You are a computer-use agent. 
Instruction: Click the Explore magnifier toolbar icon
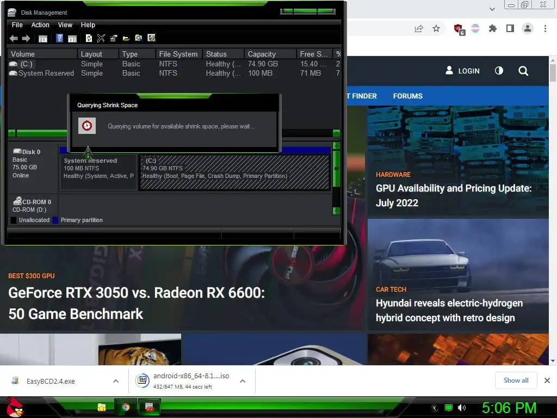[139, 38]
